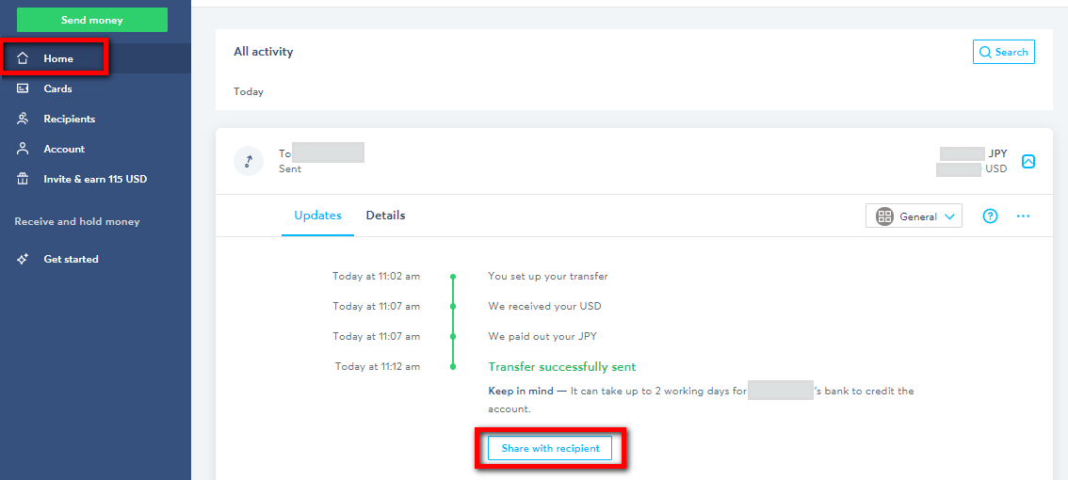Open the General category dropdown
This screenshot has height=480, width=1068.
(x=914, y=216)
